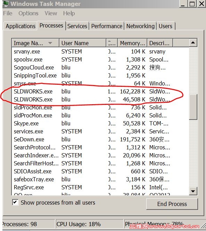Switch to the Applications tab
The height and width of the screenshot is (231, 206).
(x=20, y=26)
